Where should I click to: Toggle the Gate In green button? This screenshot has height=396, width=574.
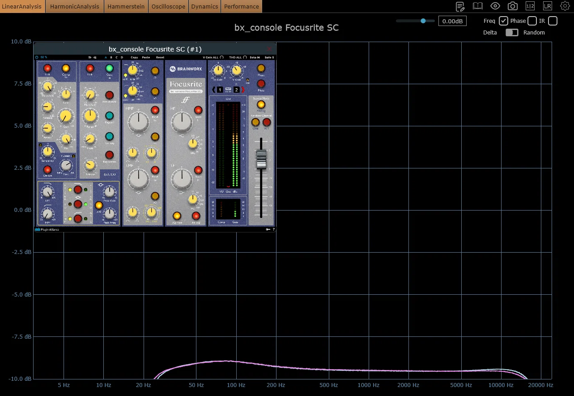109,68
